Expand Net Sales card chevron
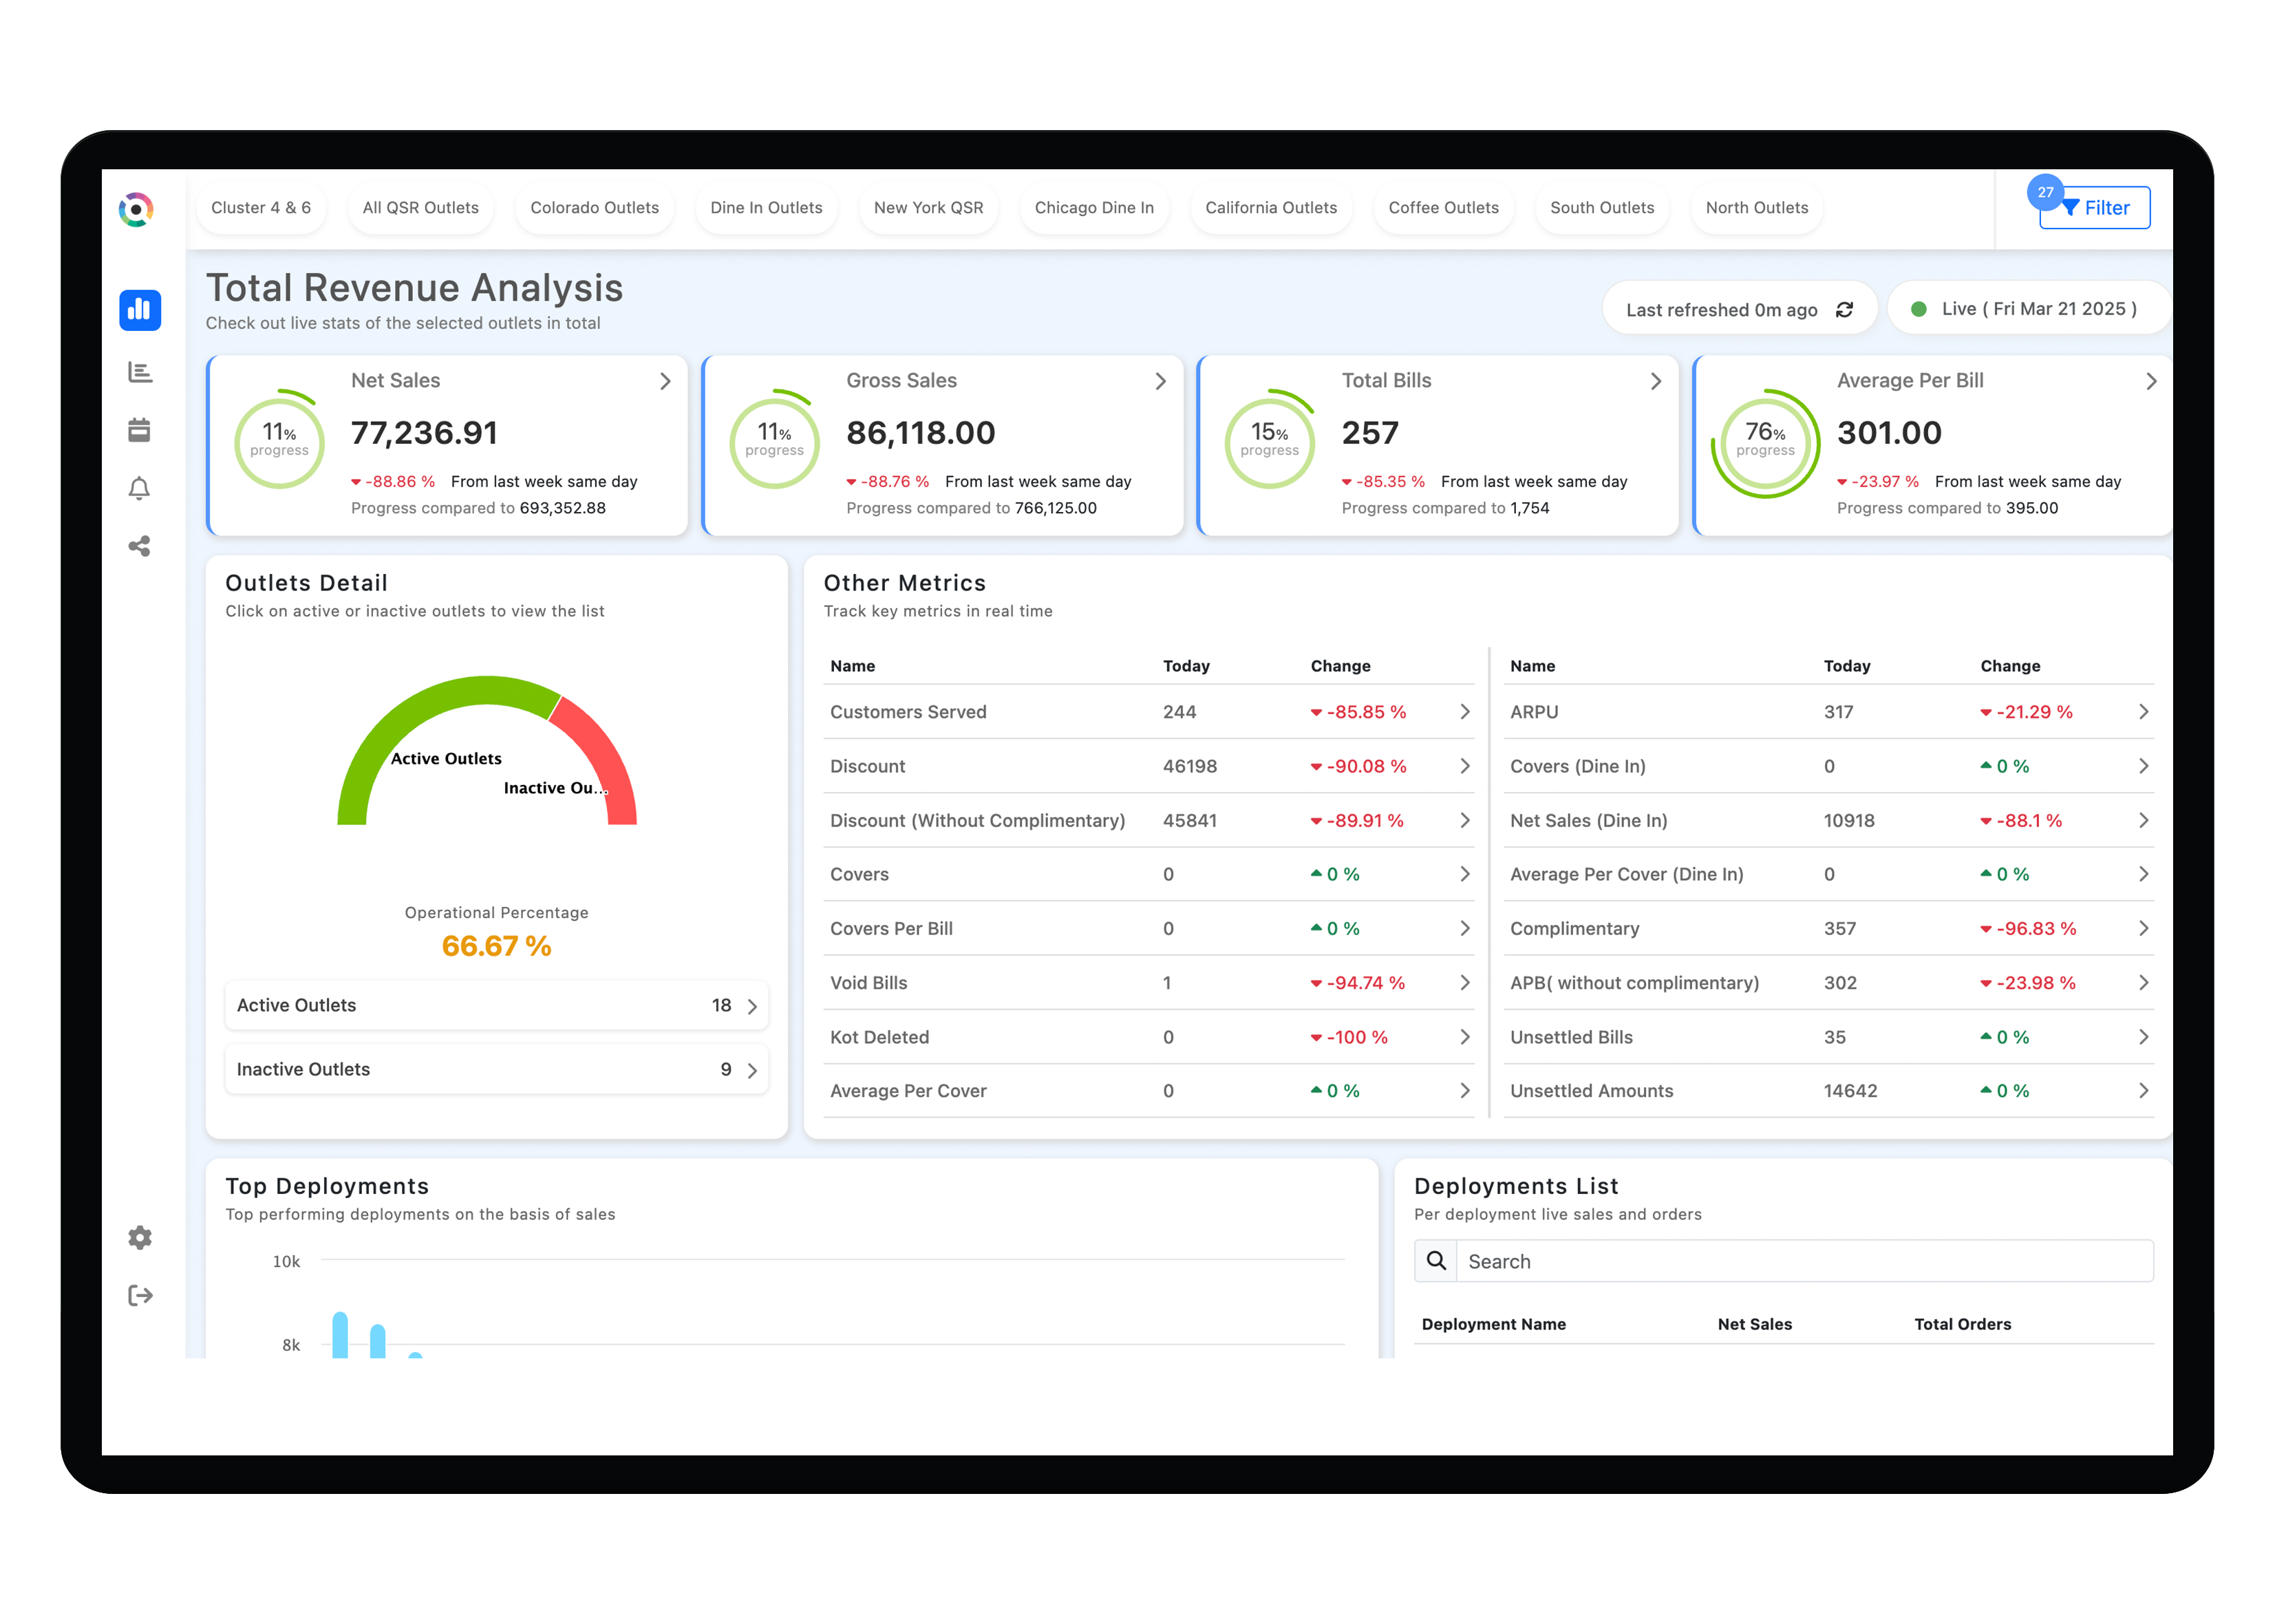Image resolution: width=2275 pixels, height=1624 pixels. [665, 381]
